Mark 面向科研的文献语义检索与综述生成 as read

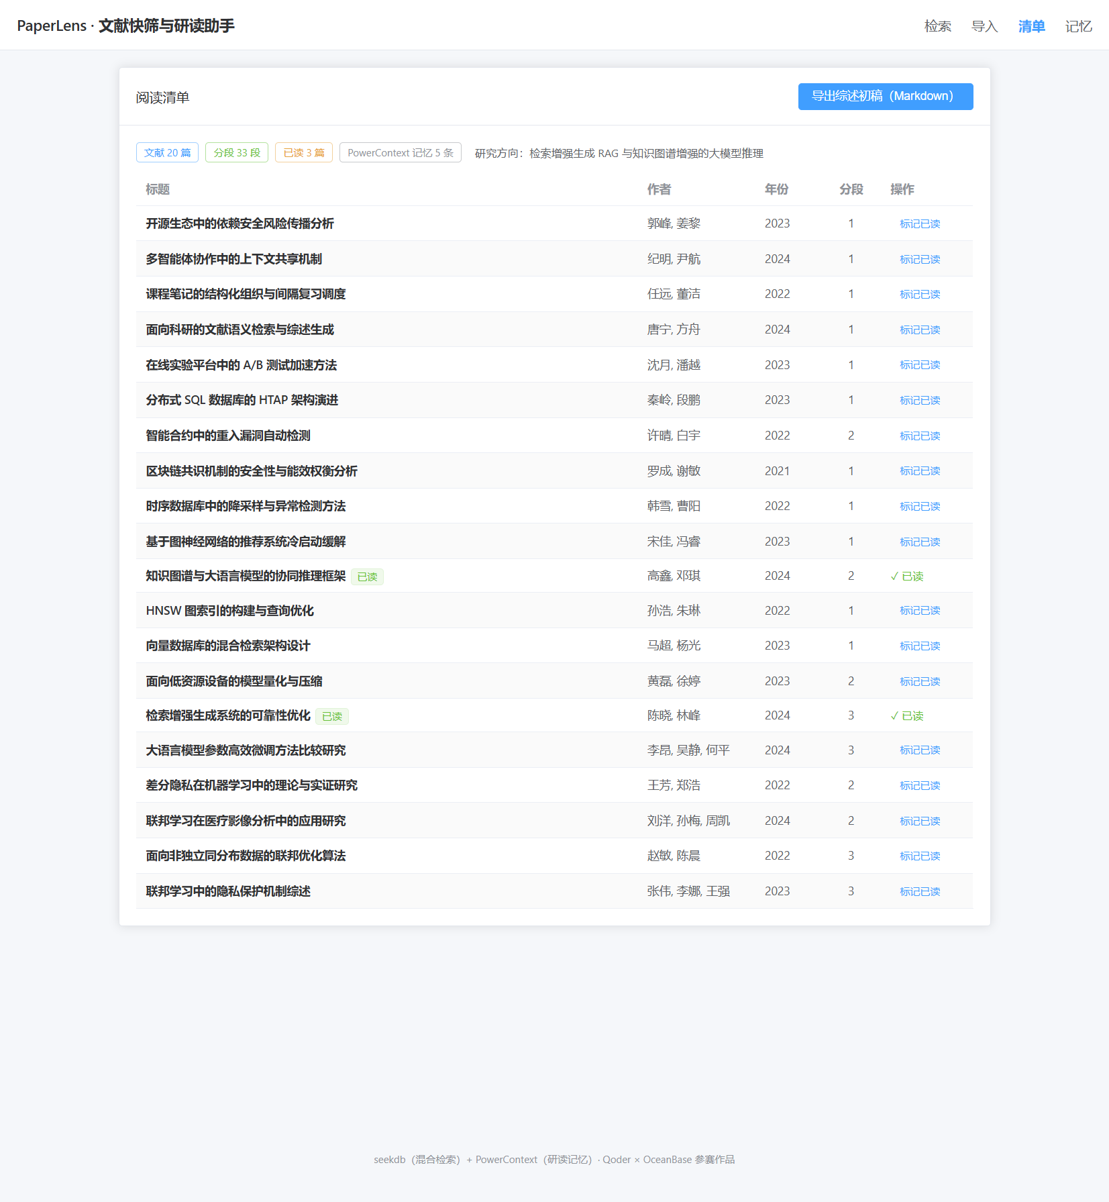(919, 330)
